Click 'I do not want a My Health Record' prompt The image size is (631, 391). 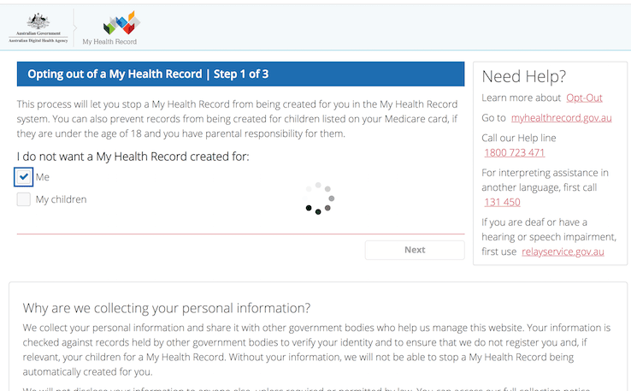click(x=133, y=157)
